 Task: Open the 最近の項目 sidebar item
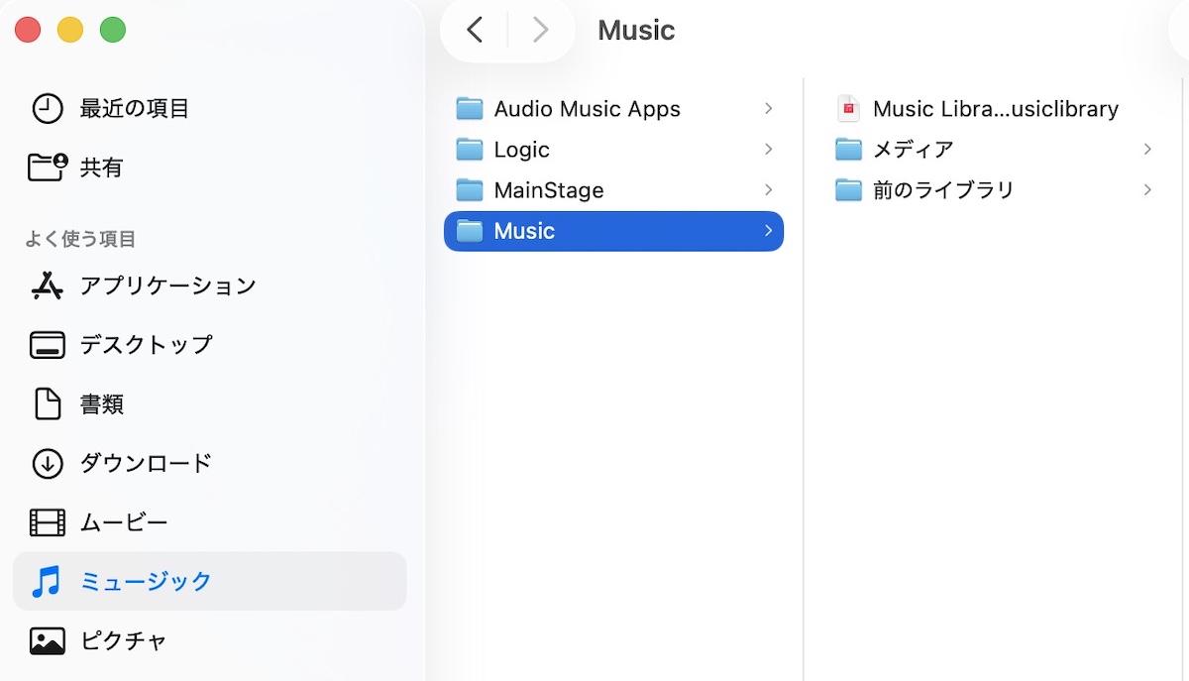134,108
